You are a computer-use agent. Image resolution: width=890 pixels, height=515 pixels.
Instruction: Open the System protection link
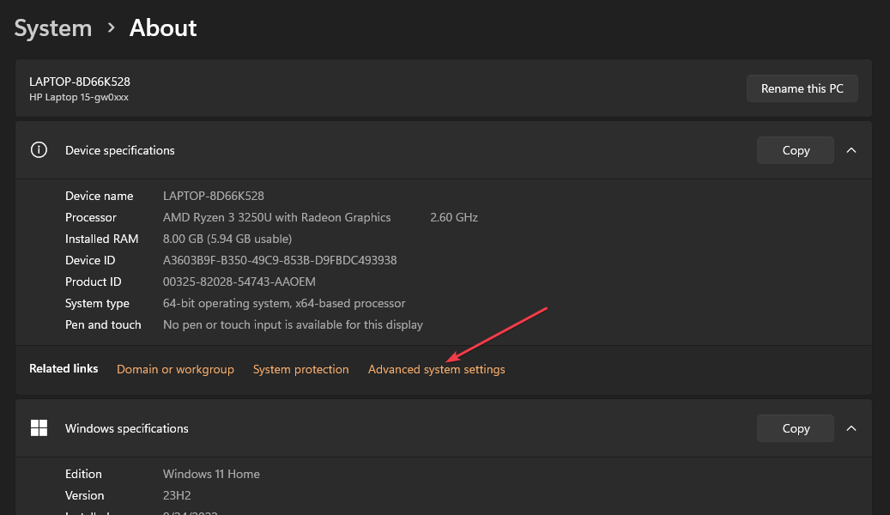coord(300,369)
